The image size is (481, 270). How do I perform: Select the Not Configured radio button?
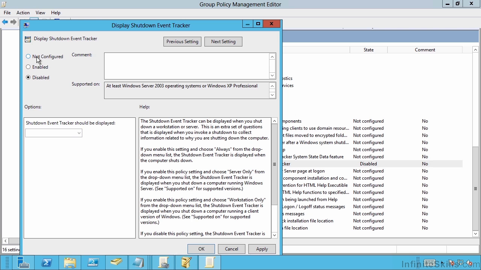[28, 56]
